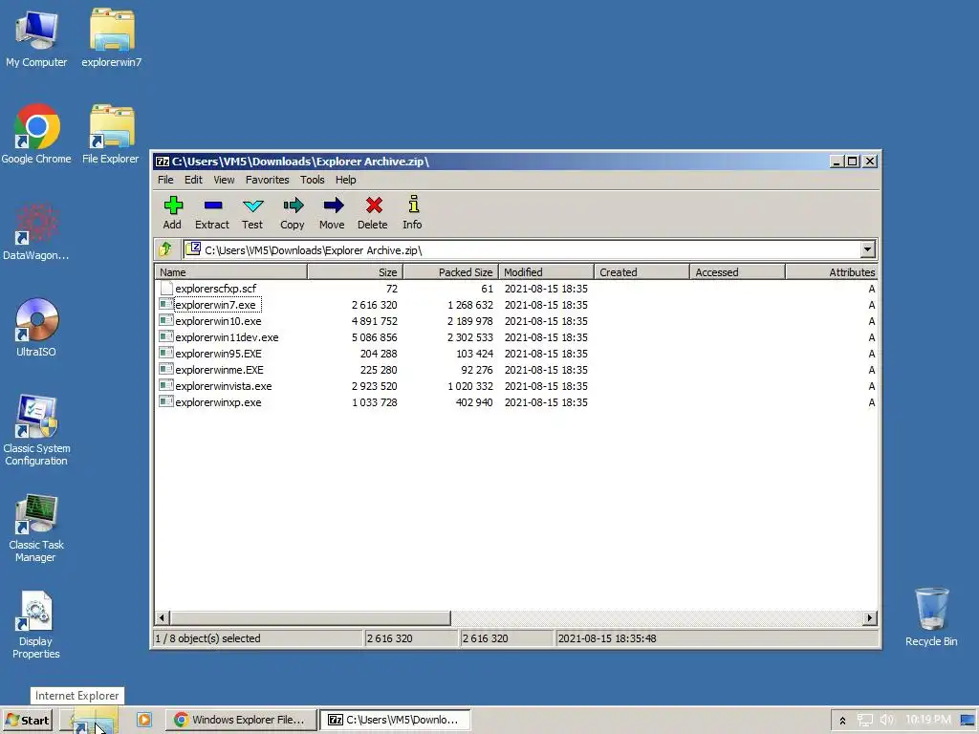Sort by Created column header
979x734 pixels.
(x=642, y=272)
